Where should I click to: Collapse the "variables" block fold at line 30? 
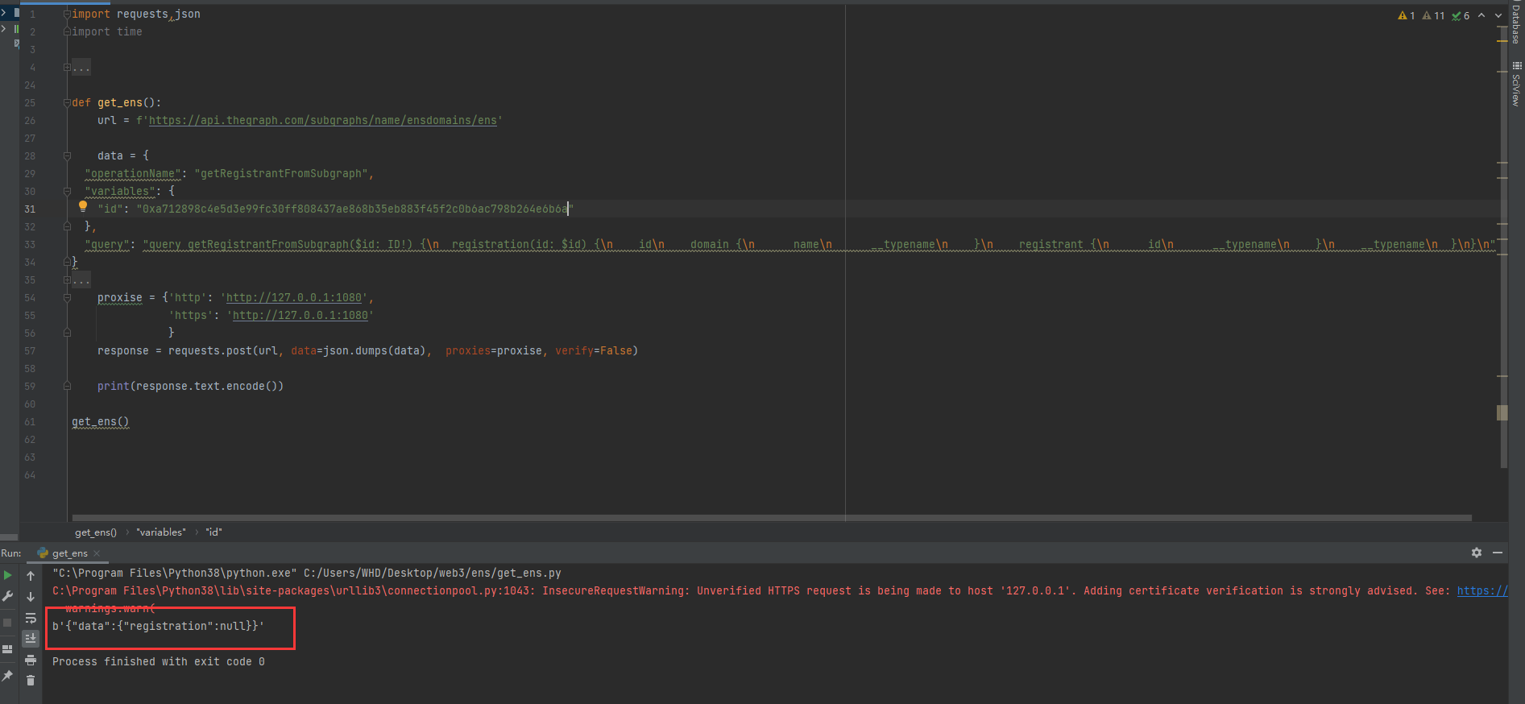[x=68, y=191]
